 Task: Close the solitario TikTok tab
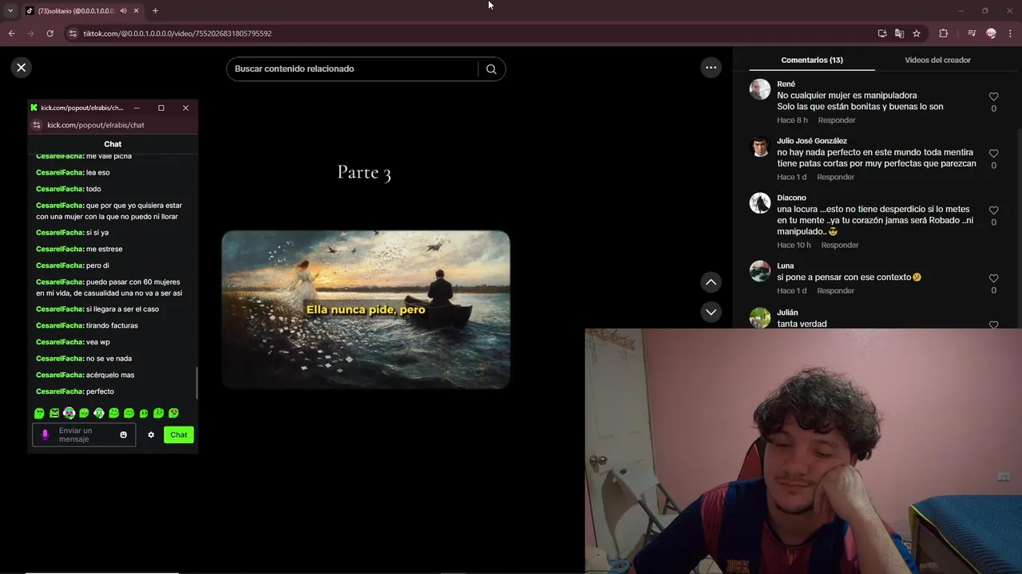[x=137, y=10]
